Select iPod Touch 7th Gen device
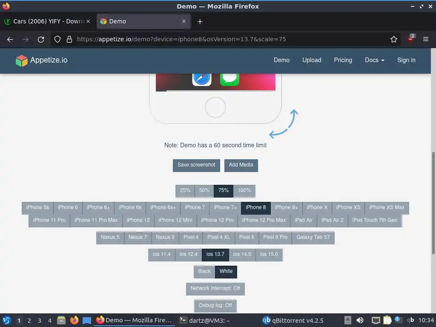 375,221
